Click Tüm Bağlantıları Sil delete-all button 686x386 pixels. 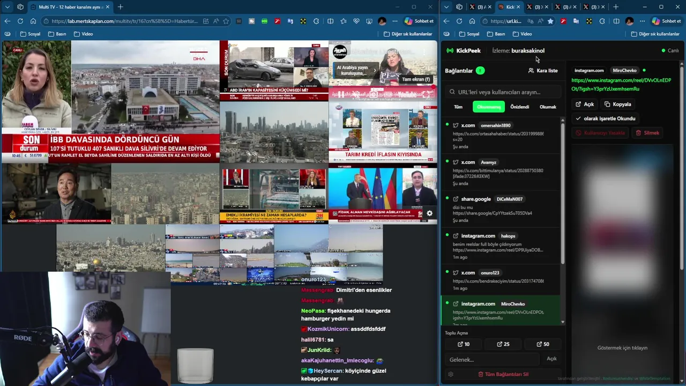point(503,374)
